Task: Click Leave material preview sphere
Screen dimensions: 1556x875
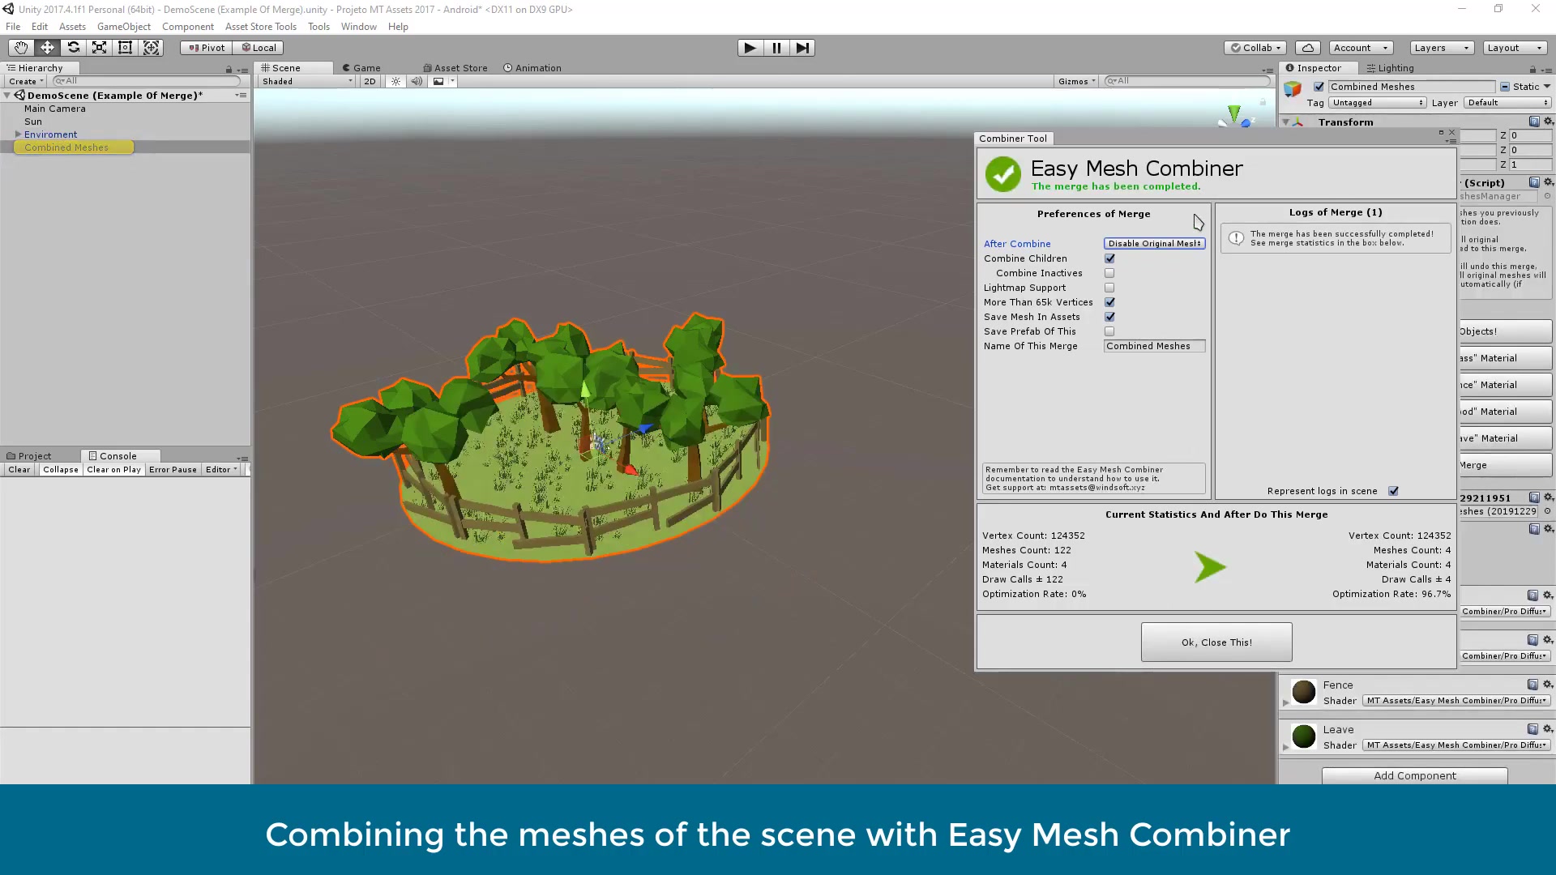Action: pos(1303,736)
